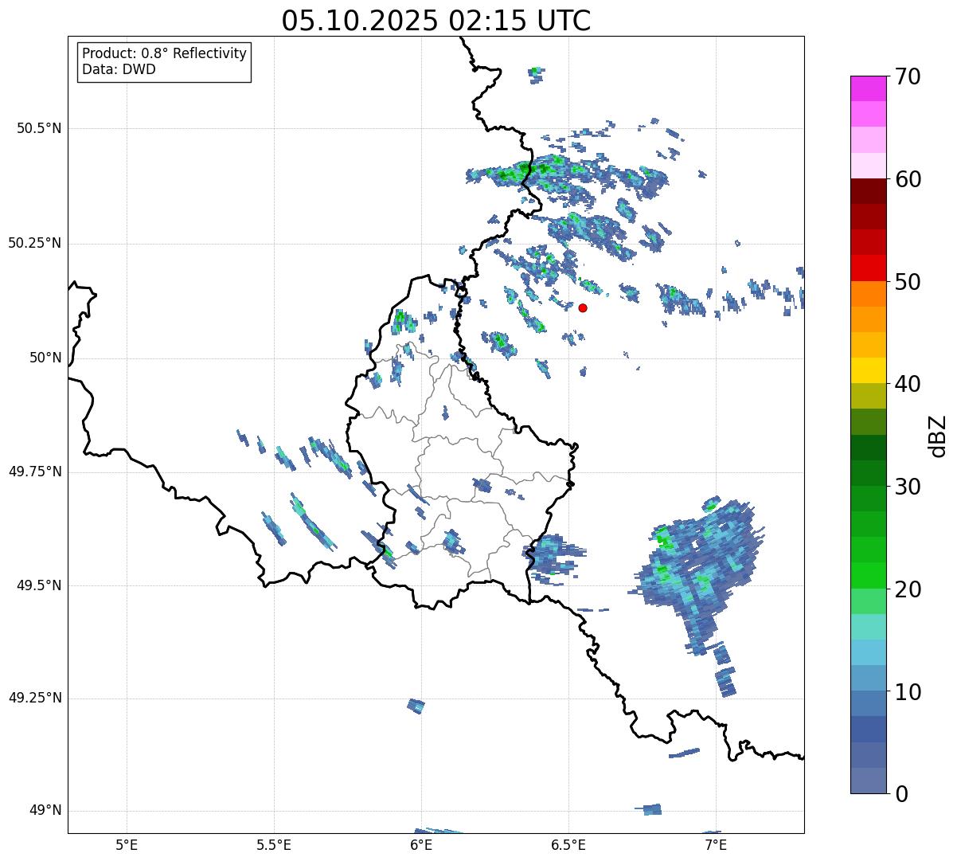This screenshot has height=861, width=957.
Task: Click the 49.75°N latitude label
Action: click(35, 472)
